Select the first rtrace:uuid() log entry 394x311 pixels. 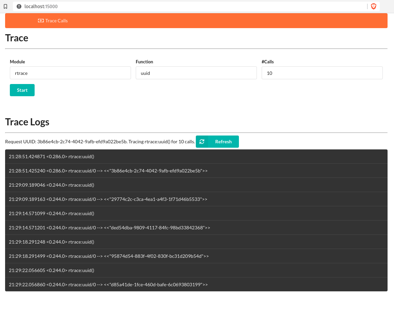(196, 156)
